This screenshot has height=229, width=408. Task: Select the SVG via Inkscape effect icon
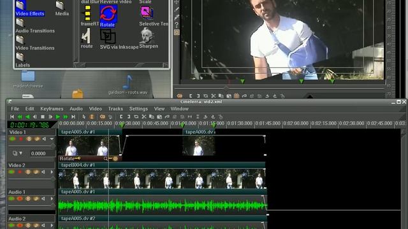(108, 37)
